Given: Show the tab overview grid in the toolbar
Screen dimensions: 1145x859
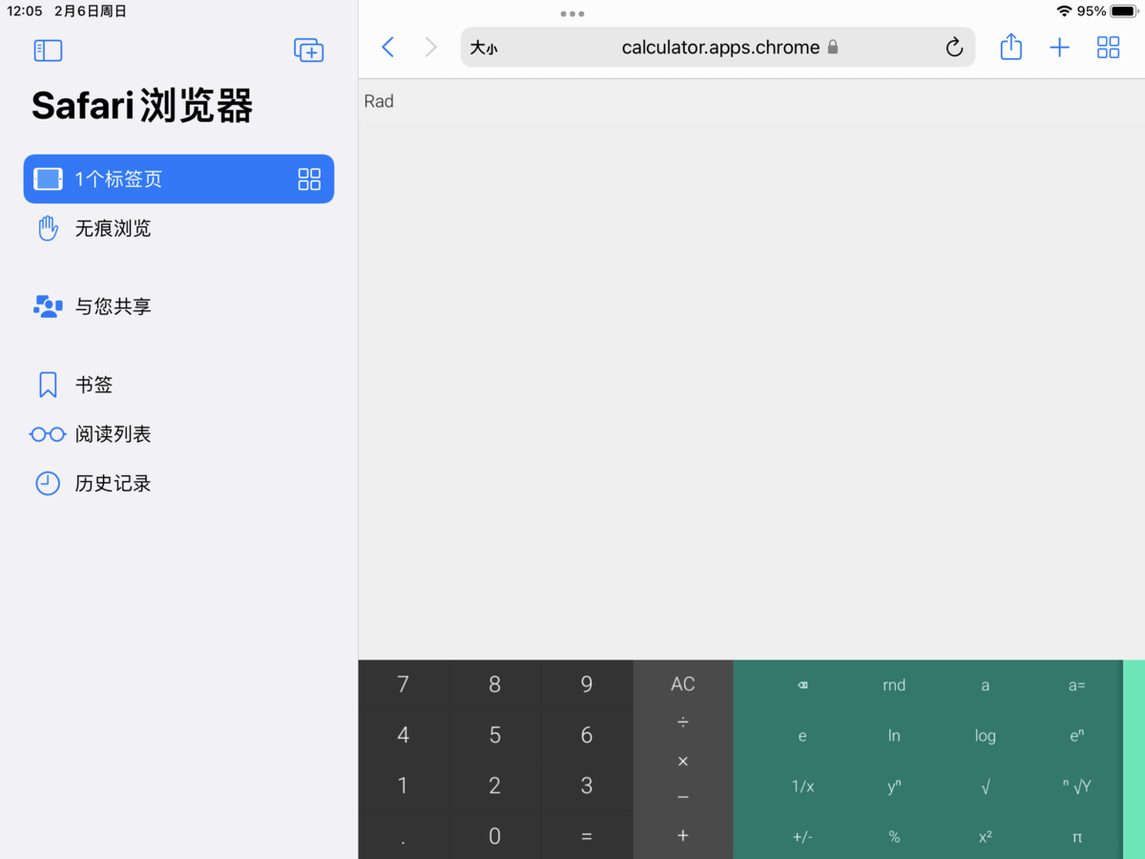Looking at the screenshot, I should click(x=1108, y=48).
